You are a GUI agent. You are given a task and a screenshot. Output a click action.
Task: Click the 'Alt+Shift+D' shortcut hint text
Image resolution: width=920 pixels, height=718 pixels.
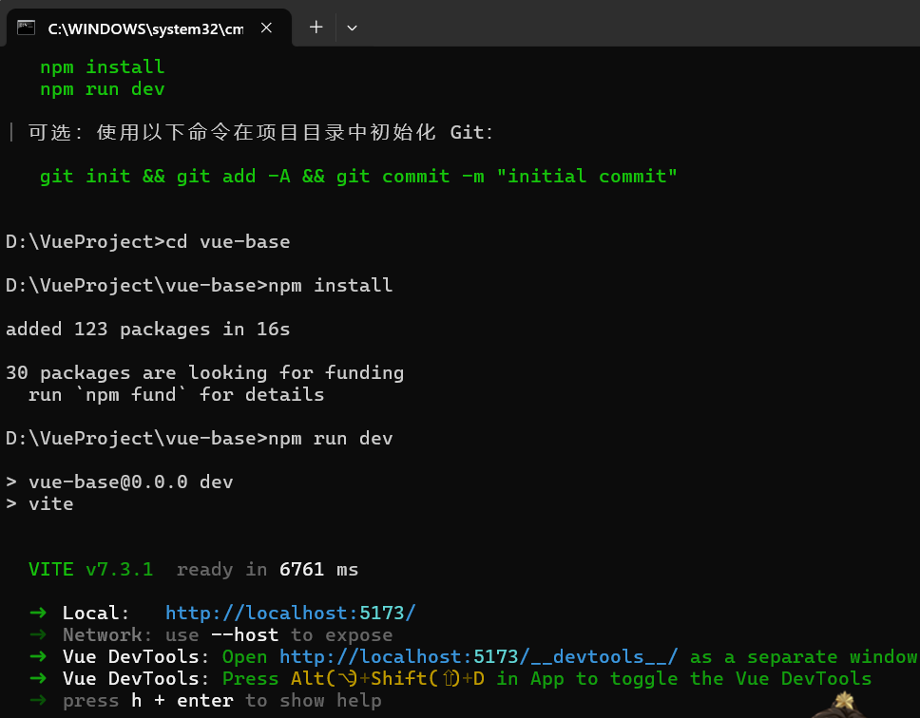click(388, 679)
